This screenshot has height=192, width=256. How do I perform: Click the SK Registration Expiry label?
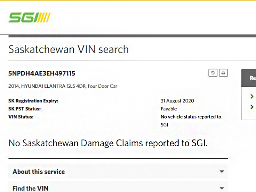coord(33,101)
